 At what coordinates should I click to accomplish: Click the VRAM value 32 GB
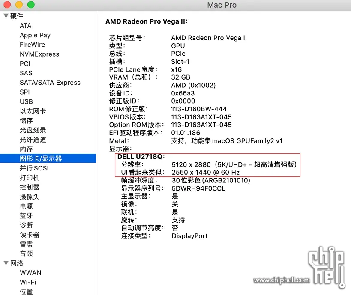point(181,77)
